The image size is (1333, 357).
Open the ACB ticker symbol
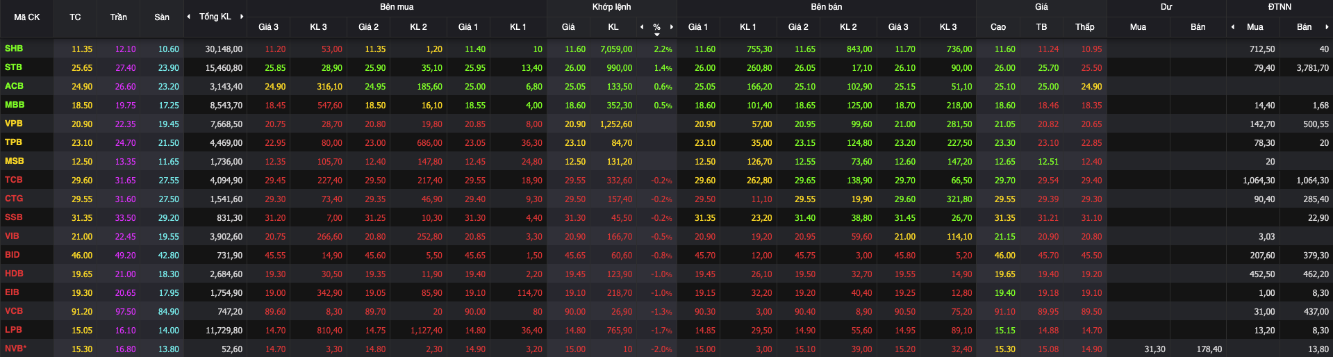click(14, 86)
